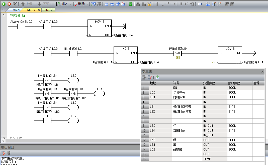268x165 pixels.
Task: Insert a box instruction from toolbar
Action: 192,4
